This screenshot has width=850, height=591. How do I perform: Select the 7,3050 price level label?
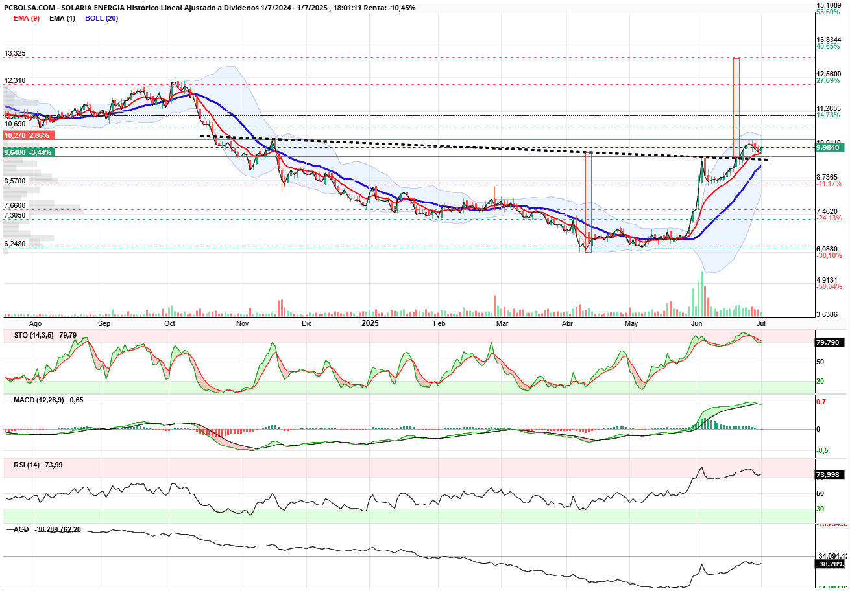coord(15,215)
